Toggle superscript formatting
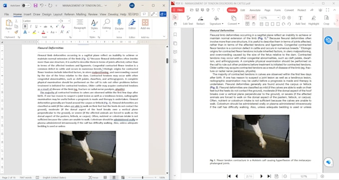Viewport: 339px width, 180px height. (x=57, y=26)
